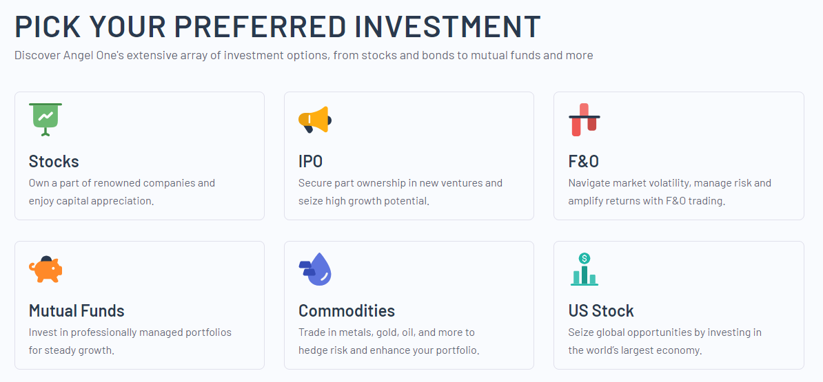Image resolution: width=823 pixels, height=382 pixels.
Task: Click the orange Mutual Funds piggy bank icon
Action: (45, 269)
